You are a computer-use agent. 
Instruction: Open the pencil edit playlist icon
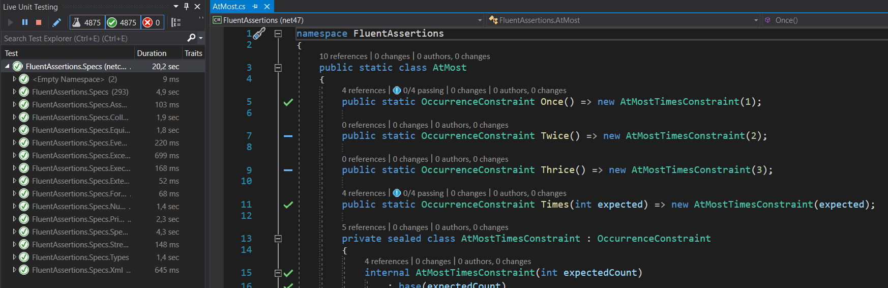coord(57,22)
